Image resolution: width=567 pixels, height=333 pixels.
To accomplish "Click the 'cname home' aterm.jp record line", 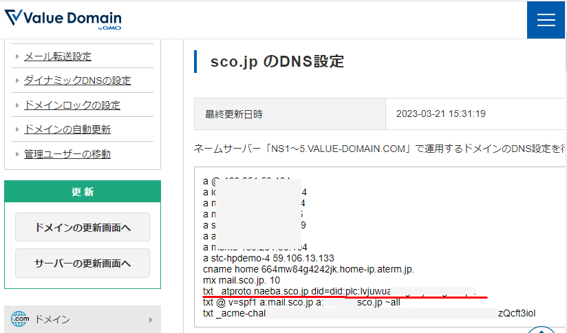I will 308,270.
